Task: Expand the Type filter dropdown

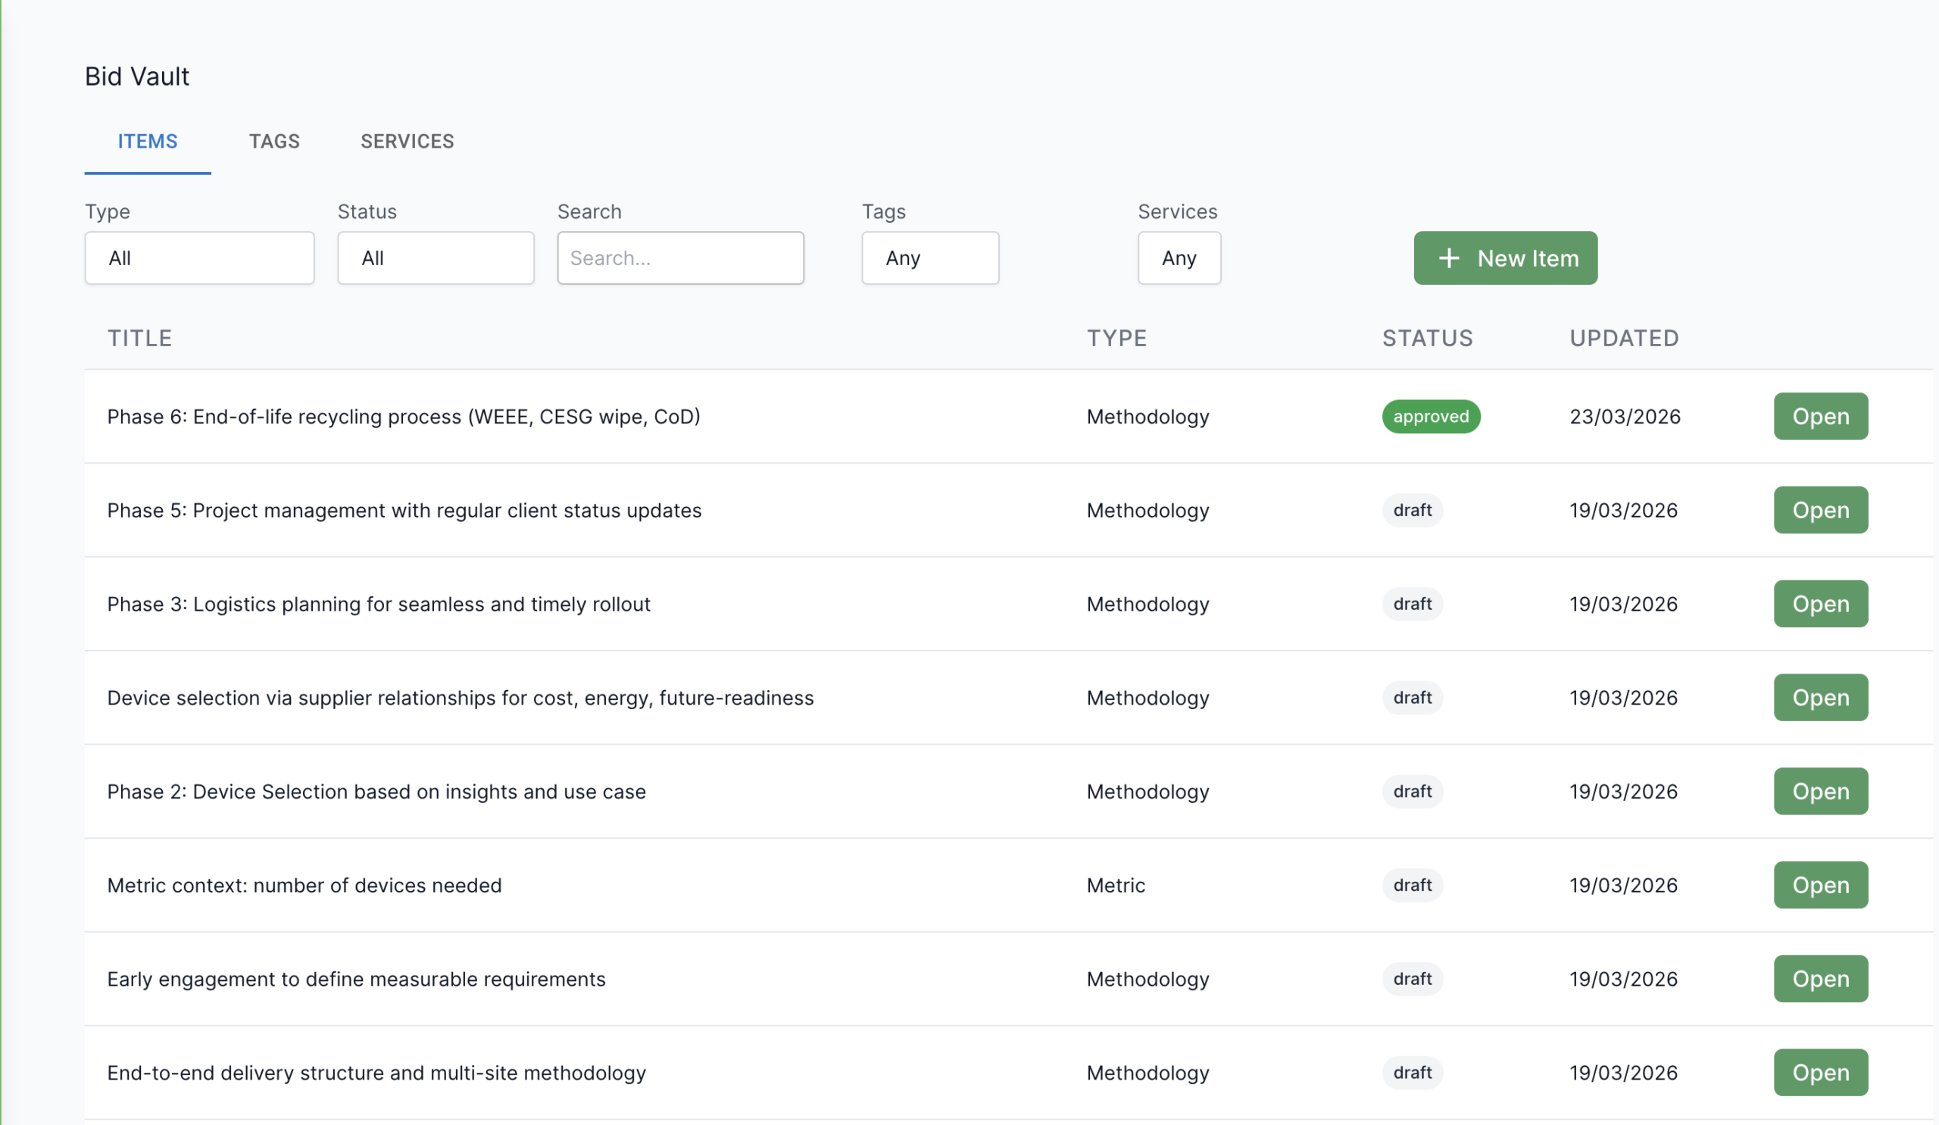Action: (199, 258)
